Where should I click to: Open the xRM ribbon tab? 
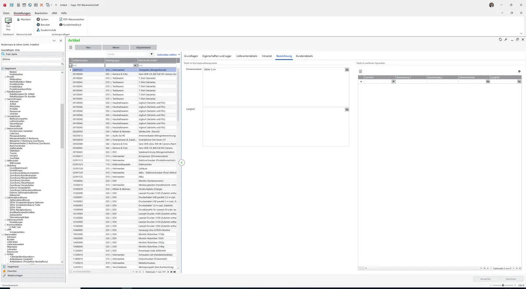point(54,13)
